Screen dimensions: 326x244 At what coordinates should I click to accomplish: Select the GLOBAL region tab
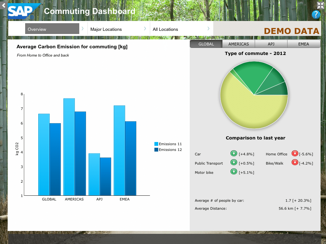tap(206, 44)
